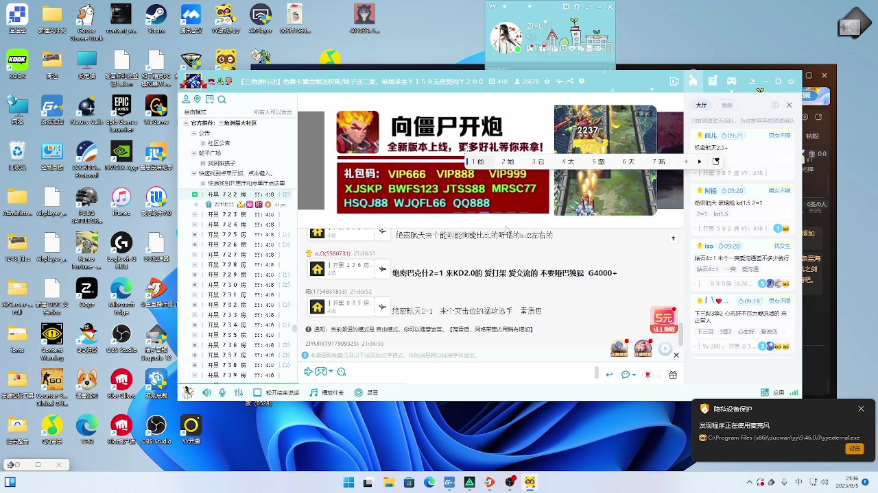Close the hall side panel

[x=789, y=105]
